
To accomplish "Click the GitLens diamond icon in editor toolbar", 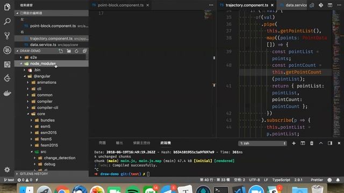I will pos(321,5).
